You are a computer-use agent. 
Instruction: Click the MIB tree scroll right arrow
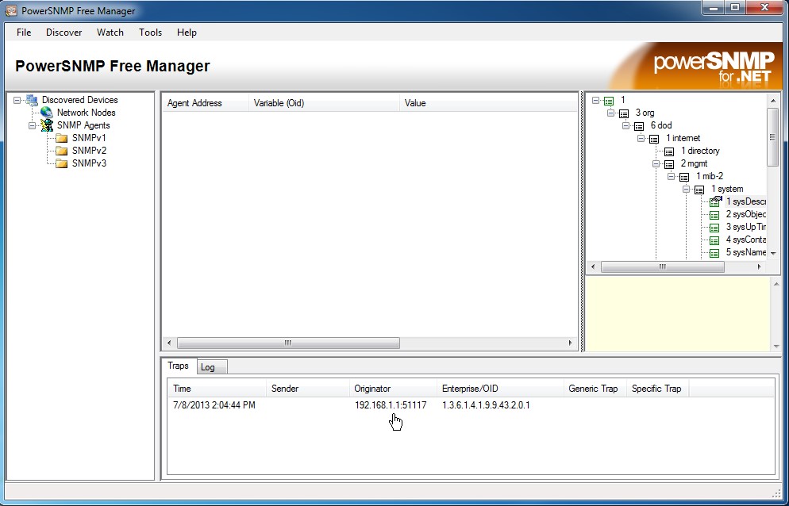coord(760,266)
